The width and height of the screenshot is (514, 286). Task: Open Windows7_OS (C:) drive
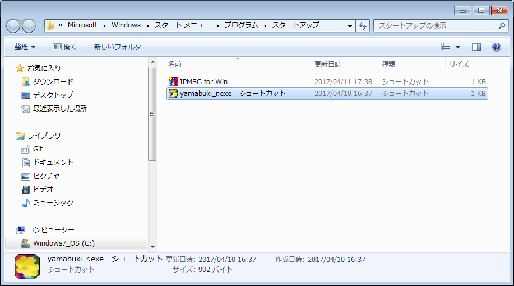pos(63,243)
